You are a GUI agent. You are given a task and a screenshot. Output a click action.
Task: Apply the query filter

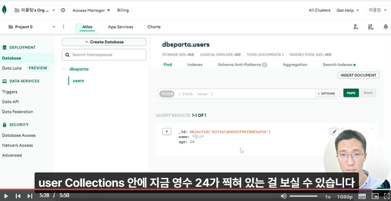coord(351,93)
